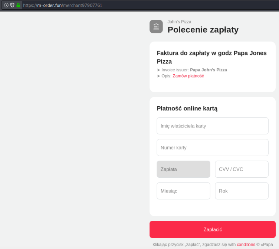Click the site information icon in address bar
Image resolution: width=279 pixels, height=249 pixels.
[x=6, y=5]
